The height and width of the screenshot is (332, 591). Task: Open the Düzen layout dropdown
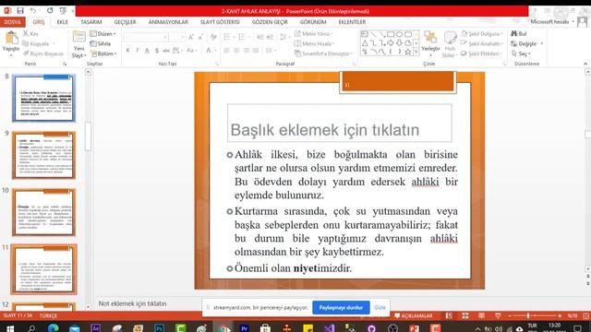(103, 34)
